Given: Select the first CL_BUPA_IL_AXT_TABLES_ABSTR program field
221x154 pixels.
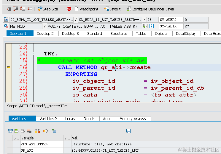Looking at the screenshot, I should (42, 20).
